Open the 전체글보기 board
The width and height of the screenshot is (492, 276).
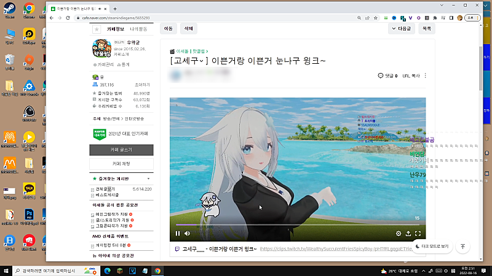[105, 189]
